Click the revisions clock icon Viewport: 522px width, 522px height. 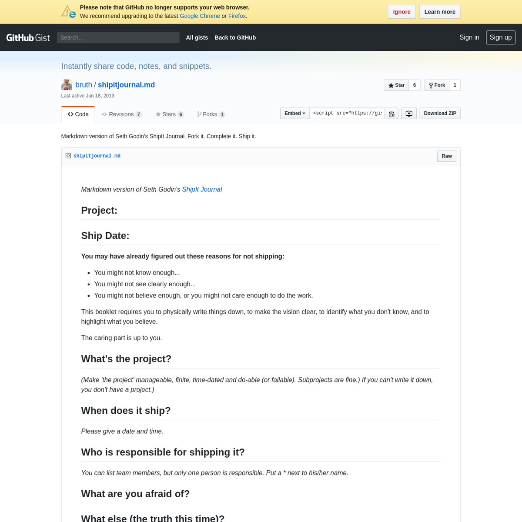click(x=104, y=114)
